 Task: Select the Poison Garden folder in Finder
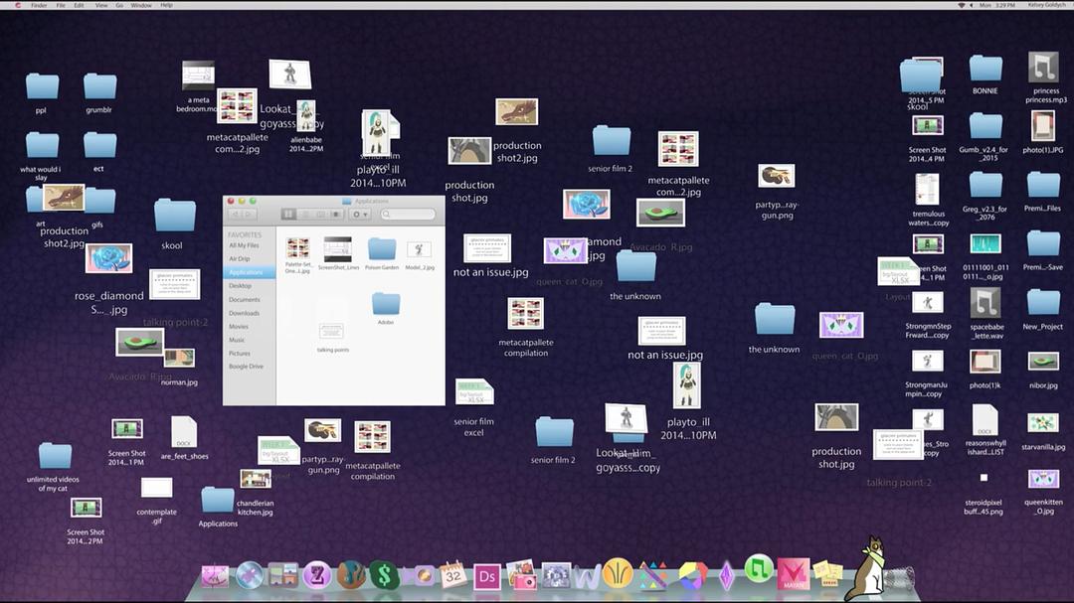(382, 251)
